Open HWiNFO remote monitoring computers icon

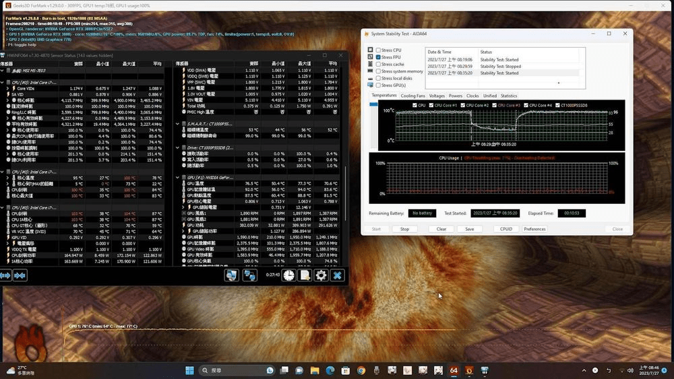tap(231, 275)
